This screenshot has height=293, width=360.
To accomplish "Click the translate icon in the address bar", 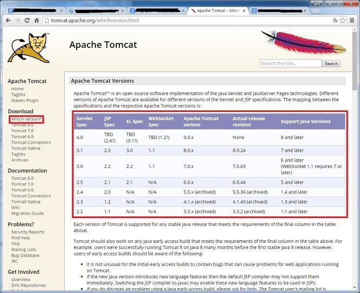I will [x=335, y=21].
